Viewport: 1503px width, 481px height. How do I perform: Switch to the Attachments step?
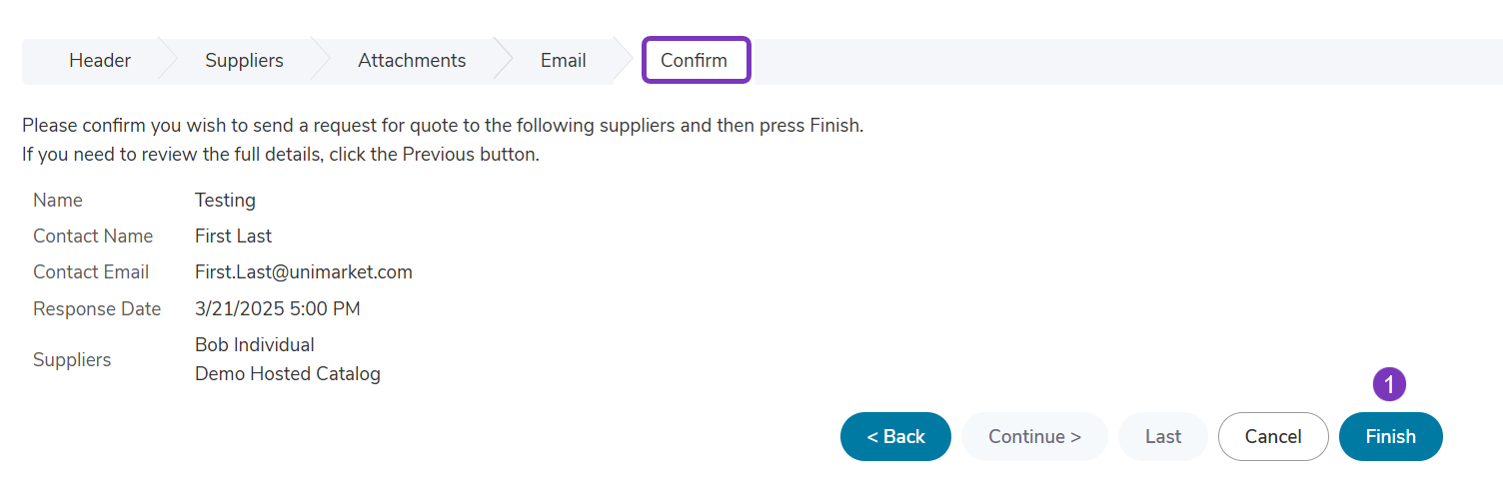(412, 61)
